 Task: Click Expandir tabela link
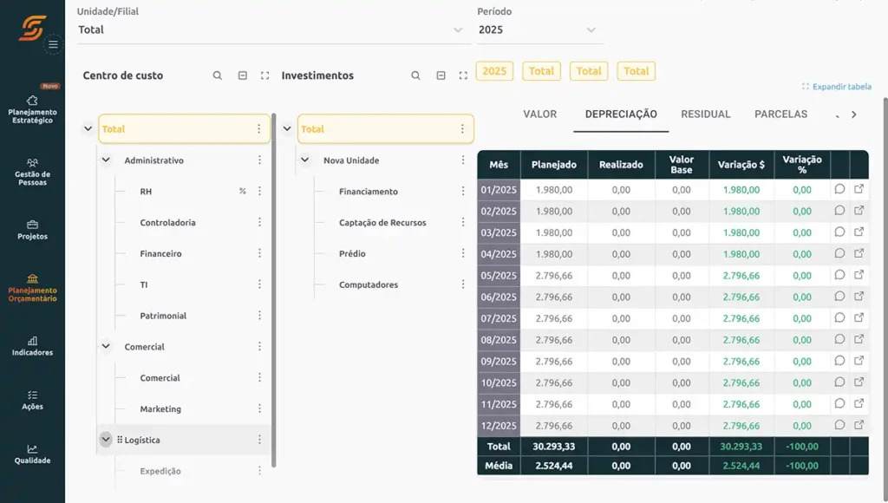click(x=837, y=87)
